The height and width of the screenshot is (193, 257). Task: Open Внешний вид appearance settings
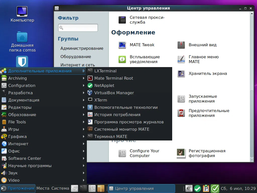197,45
